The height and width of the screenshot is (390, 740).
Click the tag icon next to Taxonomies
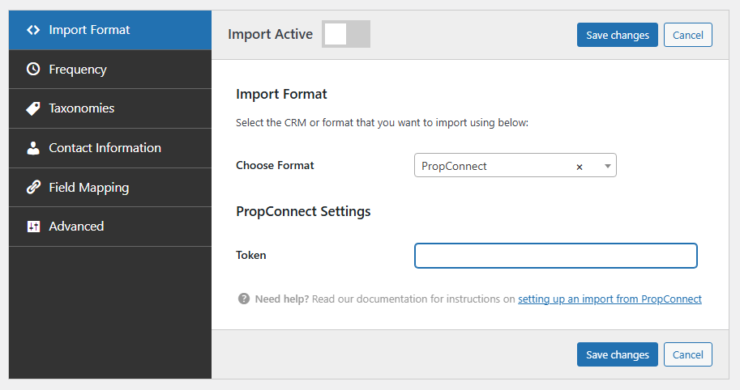click(33, 108)
